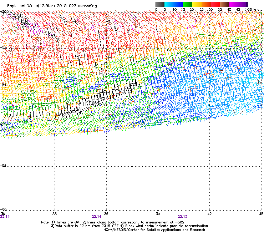This screenshot has height=232, width=264.
Task: Click the '23:14' time label beneath longitude 30
Action: tap(5, 217)
